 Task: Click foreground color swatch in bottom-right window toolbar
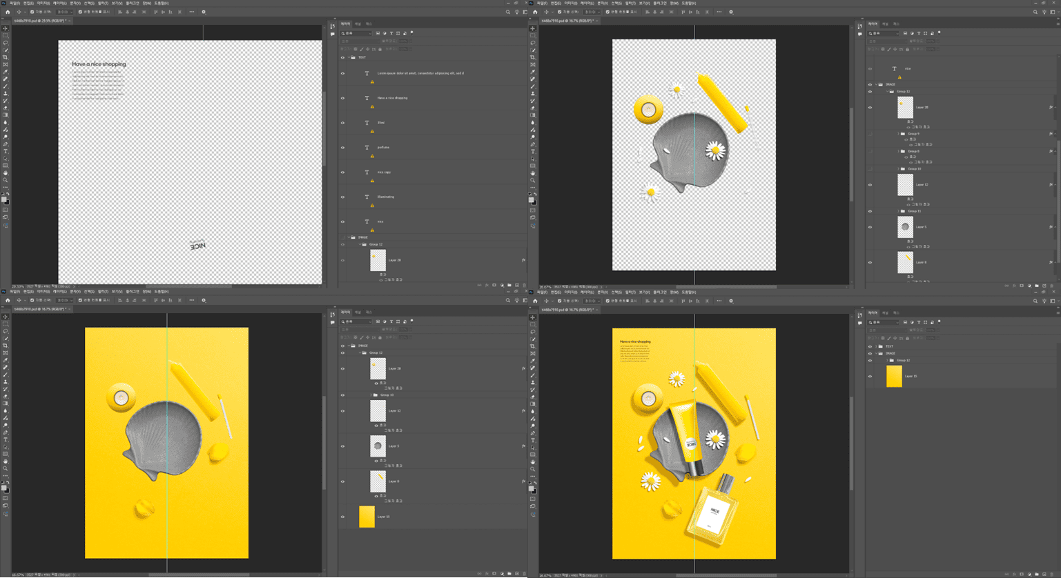pos(532,488)
